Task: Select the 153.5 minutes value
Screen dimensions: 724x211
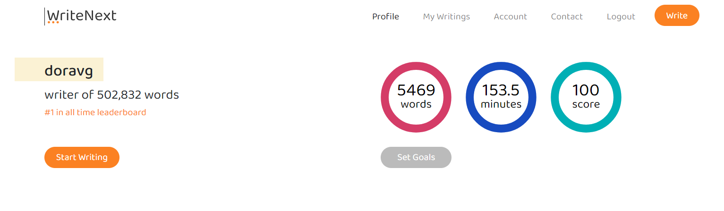Action: pos(501,90)
